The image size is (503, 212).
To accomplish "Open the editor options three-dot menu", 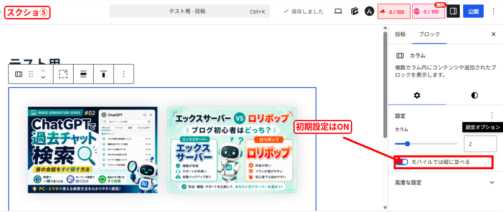I will [x=493, y=11].
